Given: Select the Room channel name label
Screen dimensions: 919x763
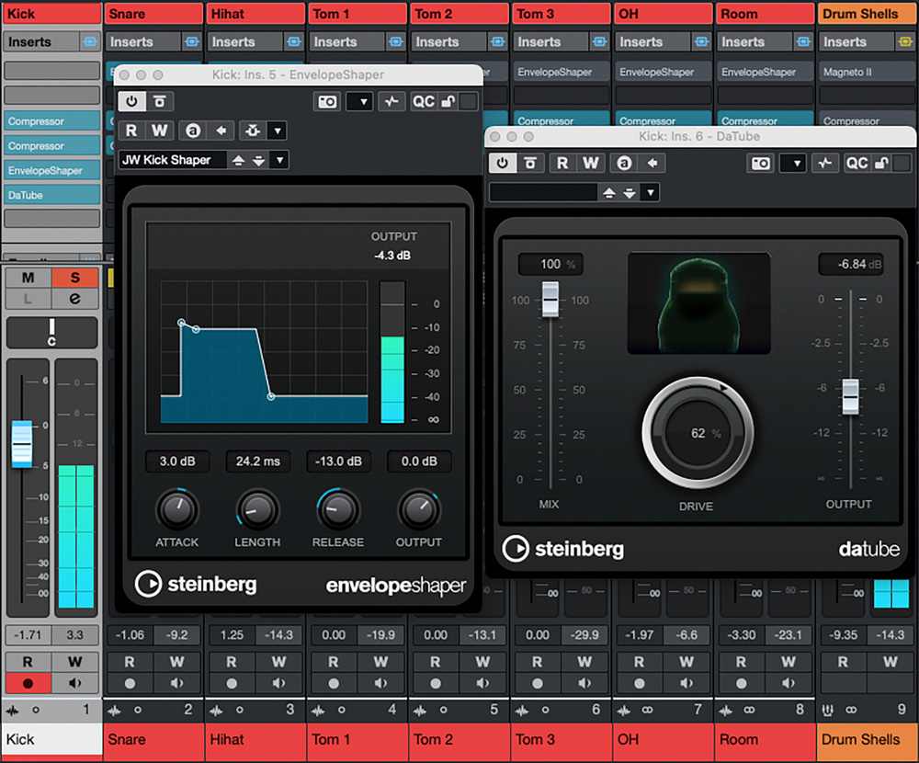Looking at the screenshot, I should point(765,739).
